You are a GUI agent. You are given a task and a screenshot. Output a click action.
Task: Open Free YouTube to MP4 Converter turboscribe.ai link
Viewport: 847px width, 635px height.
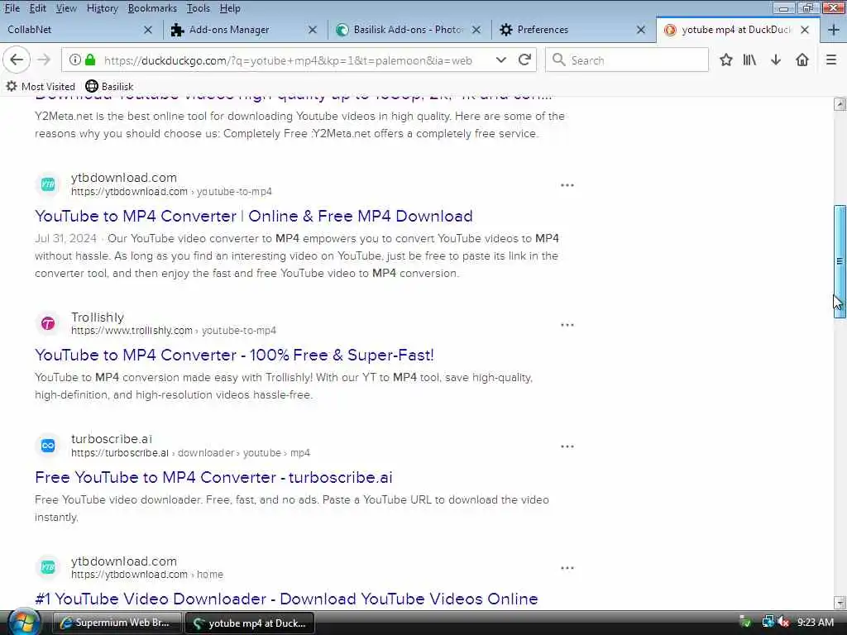coord(213,477)
